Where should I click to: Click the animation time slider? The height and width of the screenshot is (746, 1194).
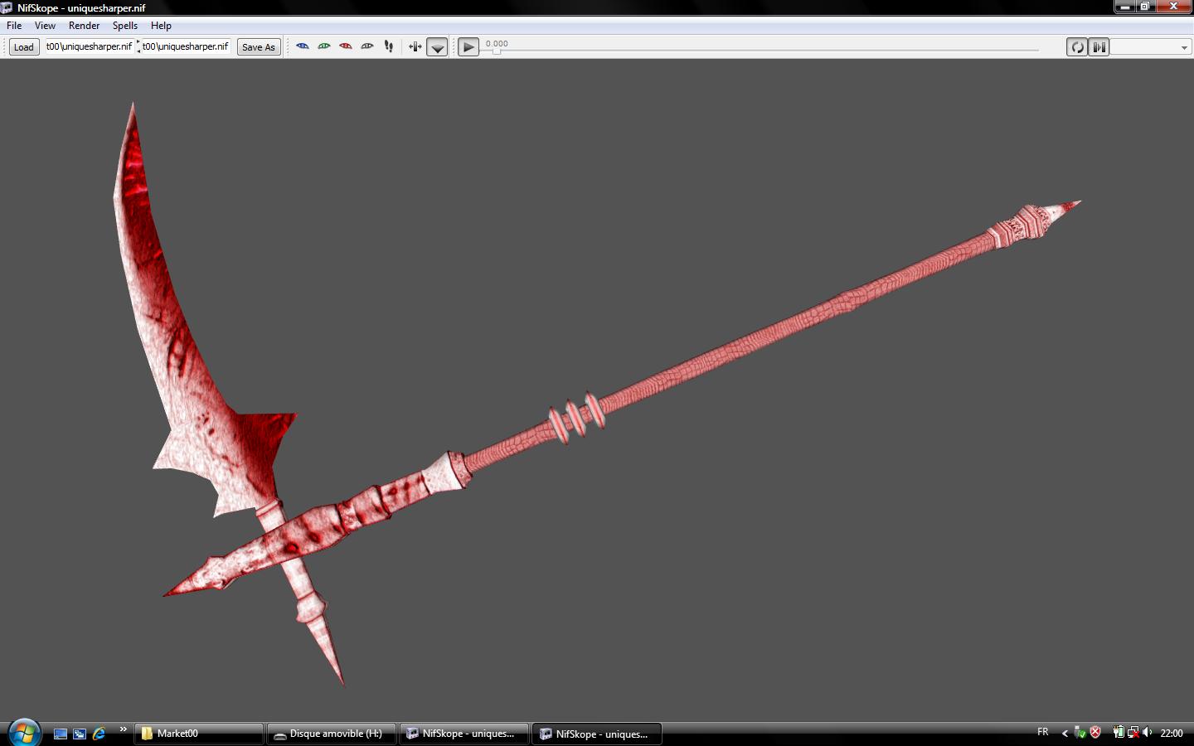[761, 51]
